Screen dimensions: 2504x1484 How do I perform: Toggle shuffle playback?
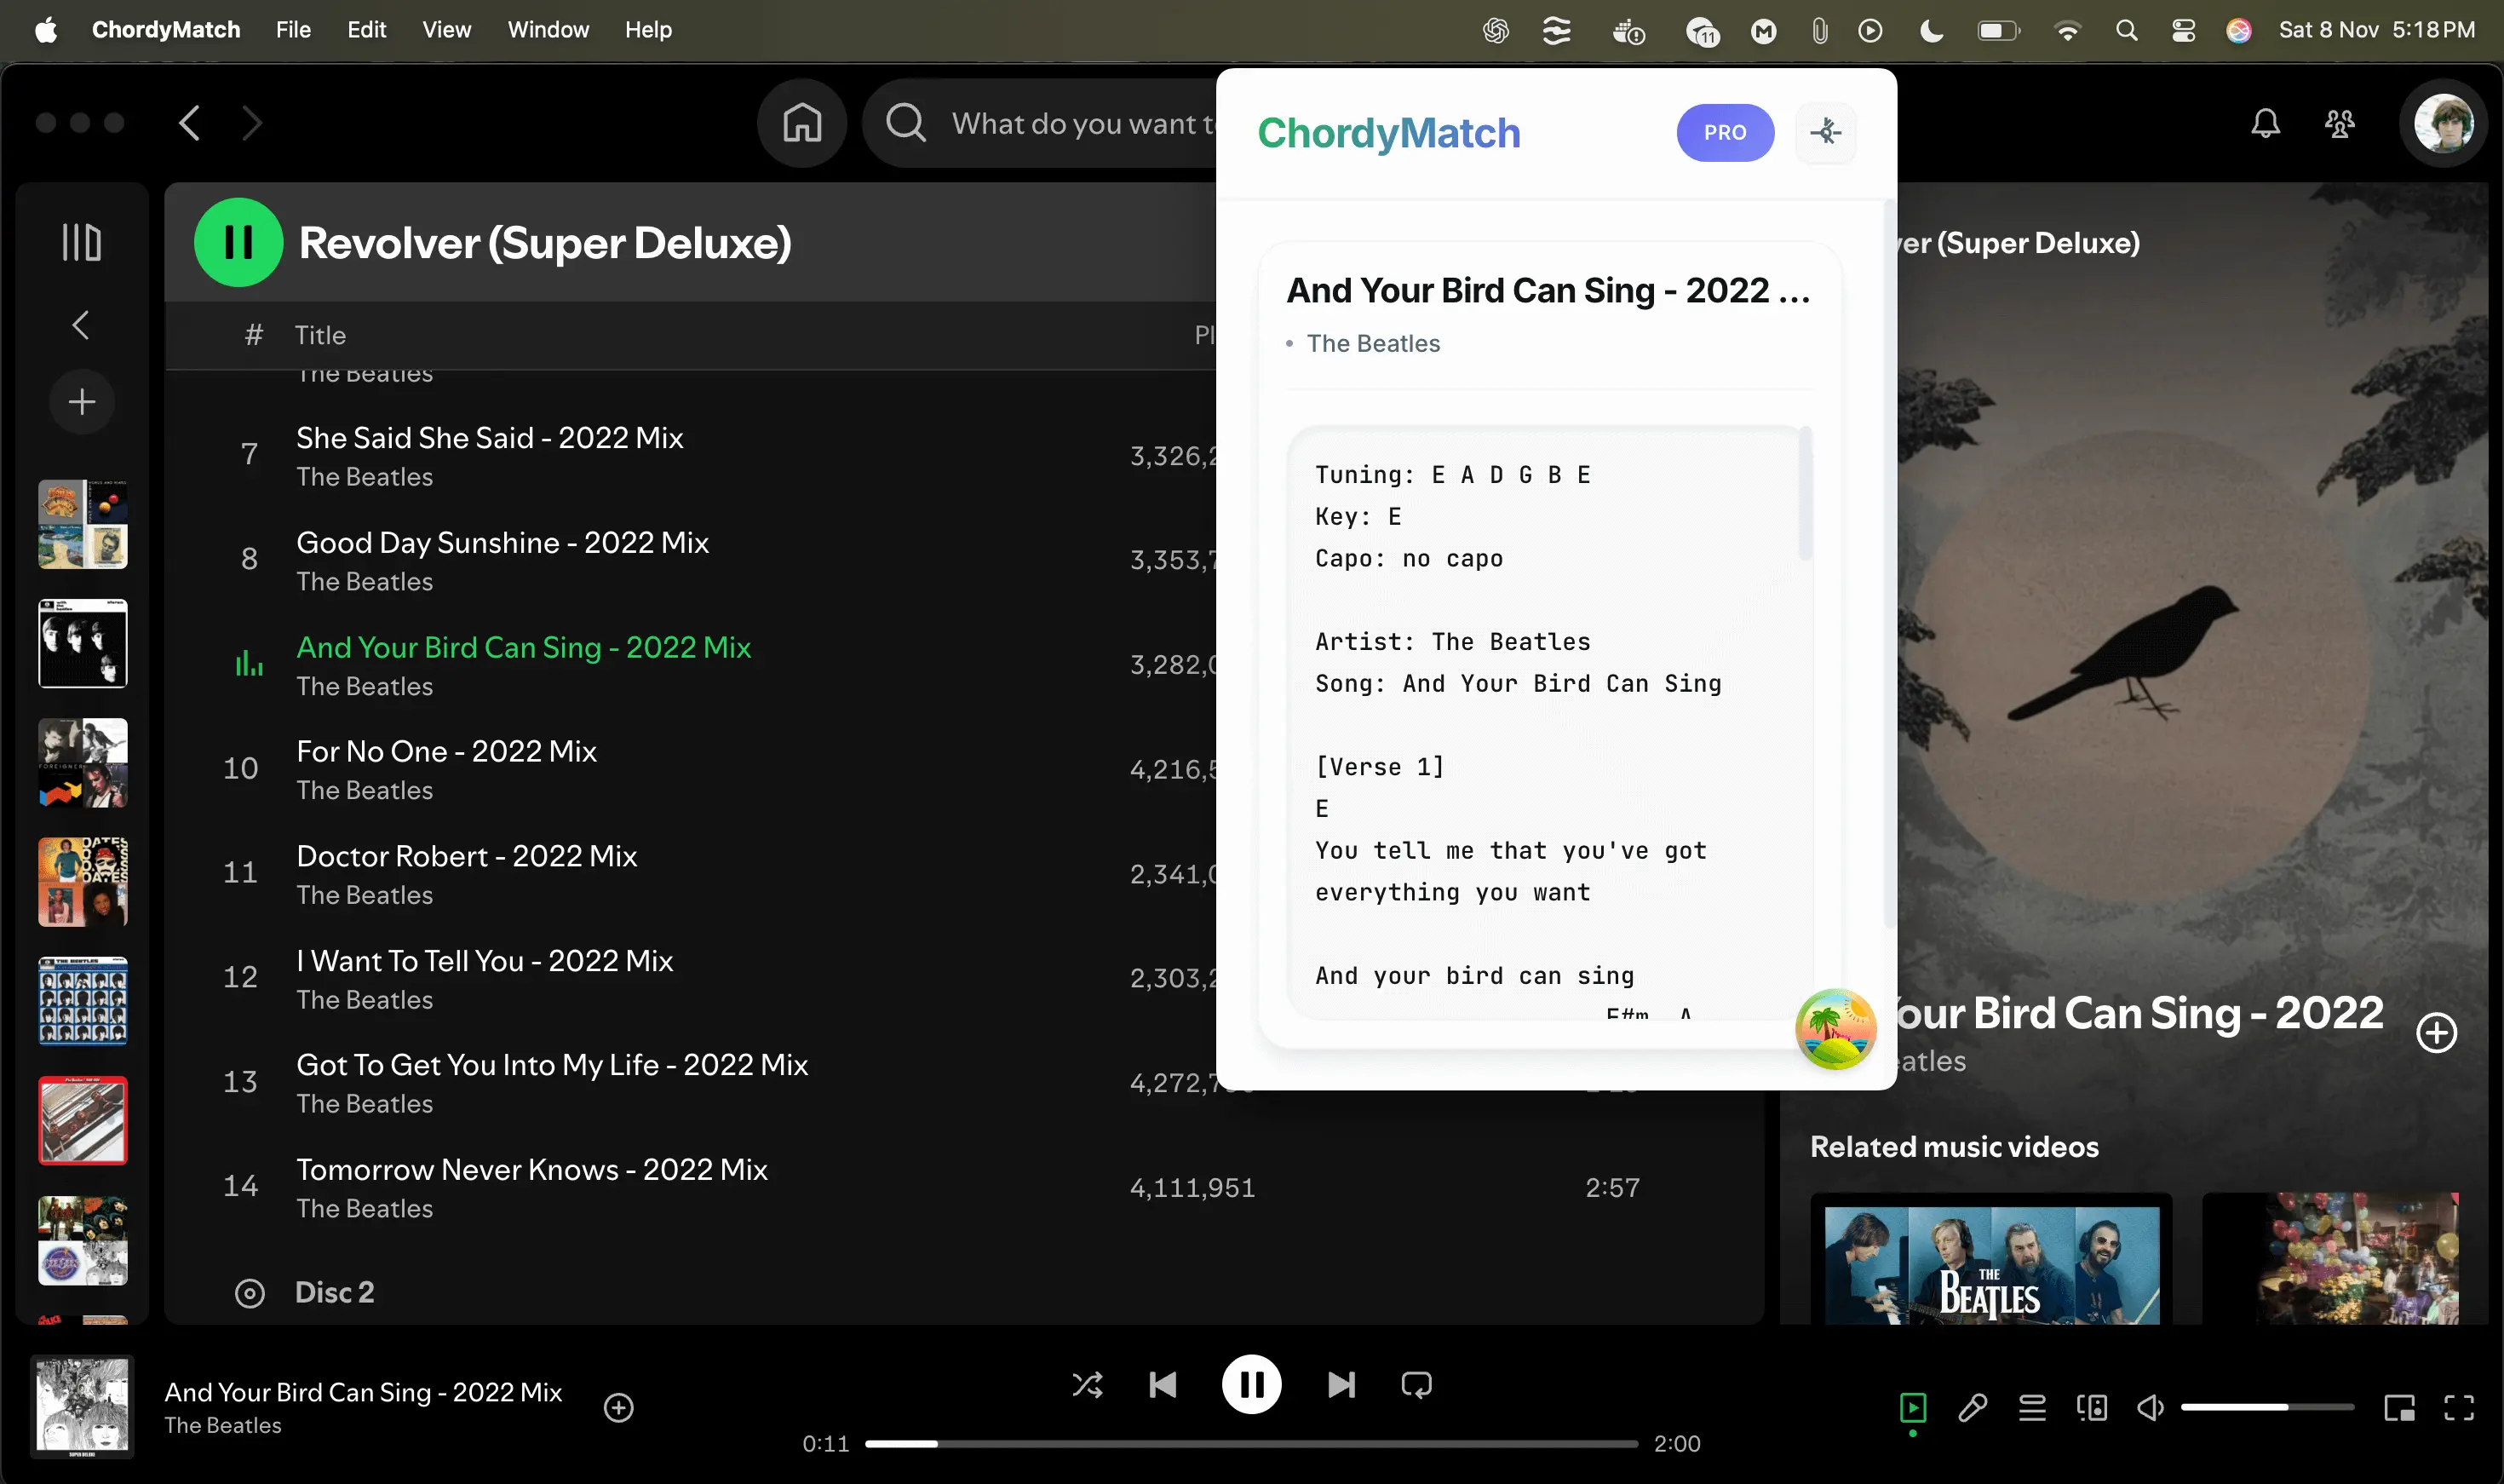1088,1384
